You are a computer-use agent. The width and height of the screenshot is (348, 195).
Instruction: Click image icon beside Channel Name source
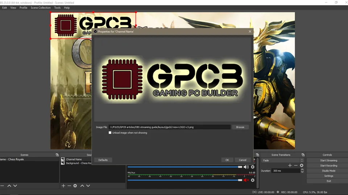pos(63,159)
